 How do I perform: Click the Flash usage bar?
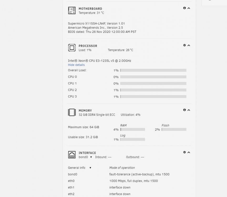tap(174, 129)
